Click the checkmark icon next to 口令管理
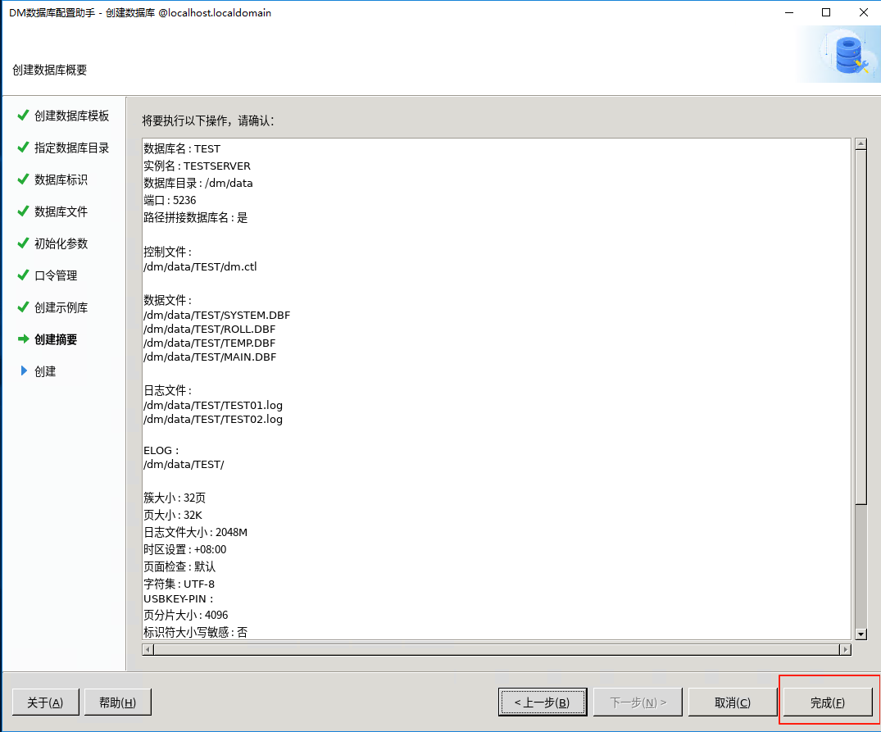The image size is (881, 732). 23,275
